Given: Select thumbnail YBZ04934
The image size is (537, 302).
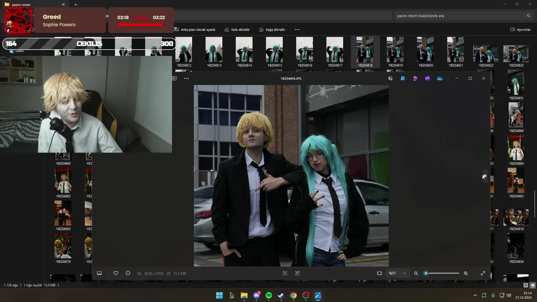Looking at the screenshot, I should [x=516, y=248].
